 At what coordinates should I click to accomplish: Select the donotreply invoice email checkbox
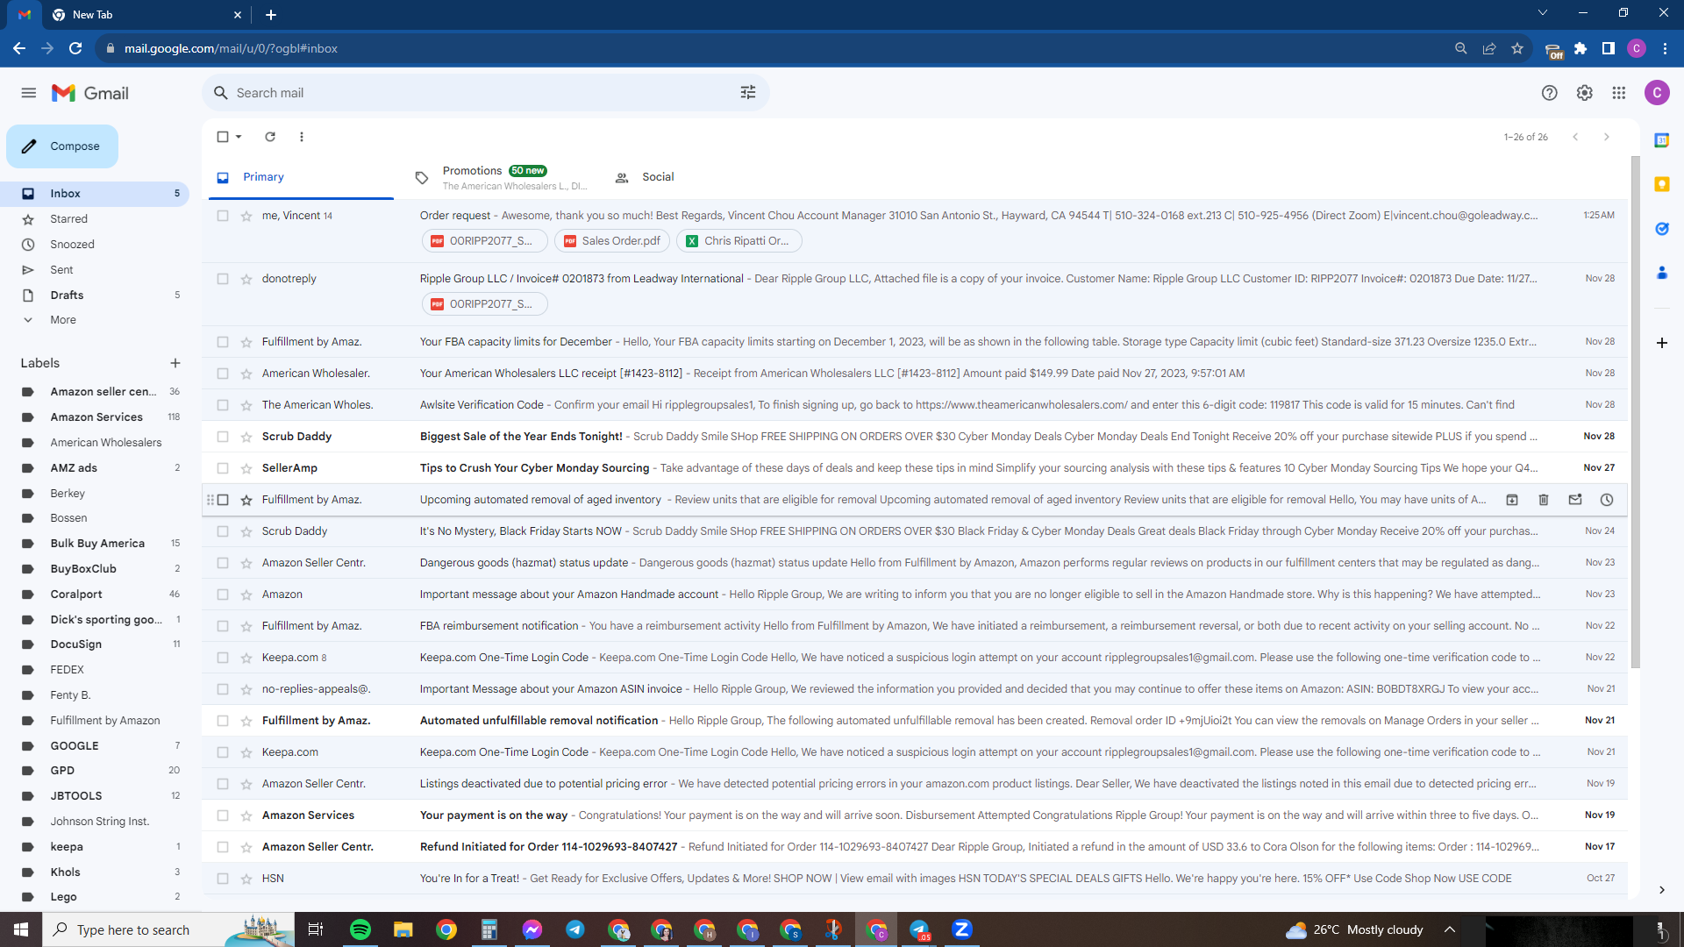(x=223, y=279)
